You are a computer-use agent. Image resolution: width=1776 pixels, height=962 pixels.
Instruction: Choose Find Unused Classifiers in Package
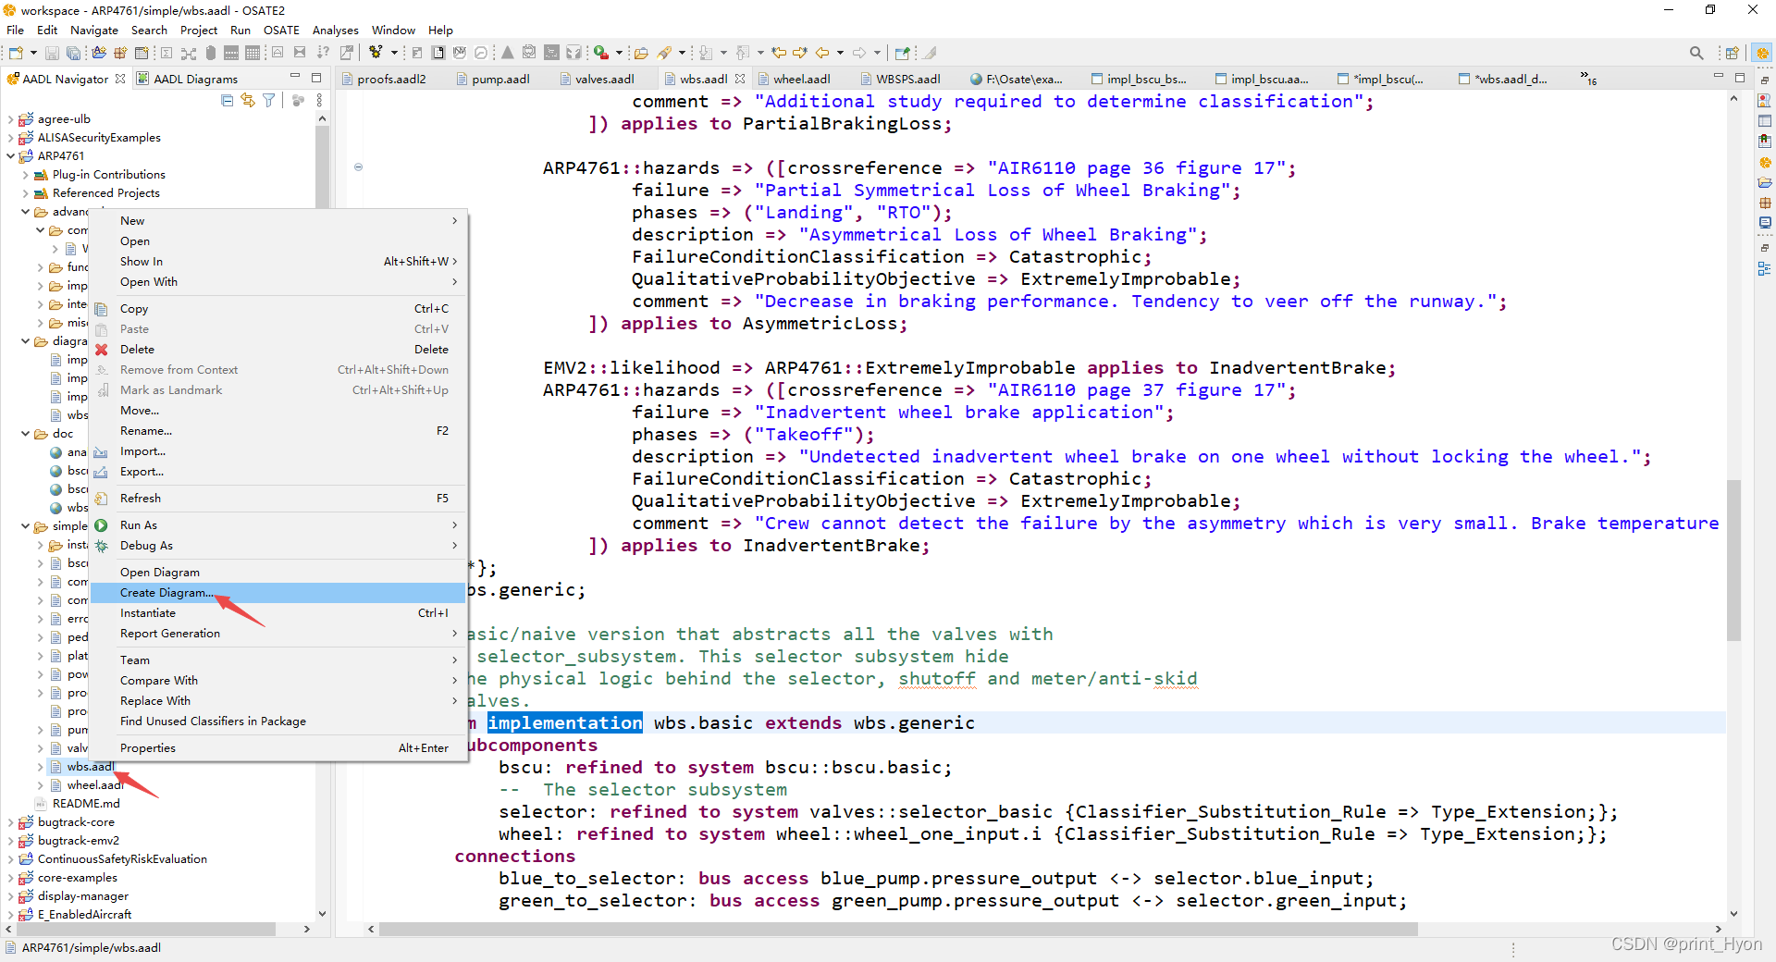coord(277,721)
